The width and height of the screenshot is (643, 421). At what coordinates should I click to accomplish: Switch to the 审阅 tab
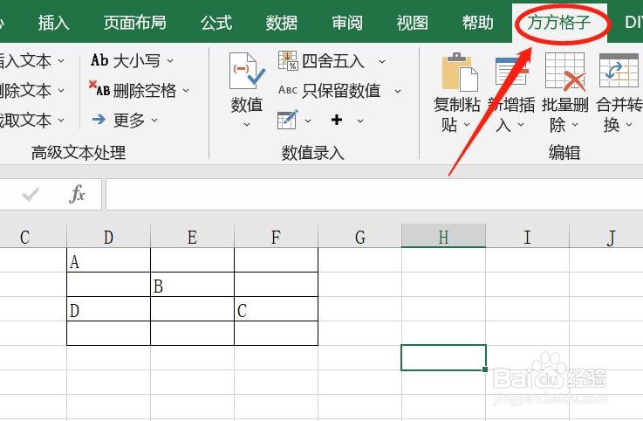tap(347, 23)
